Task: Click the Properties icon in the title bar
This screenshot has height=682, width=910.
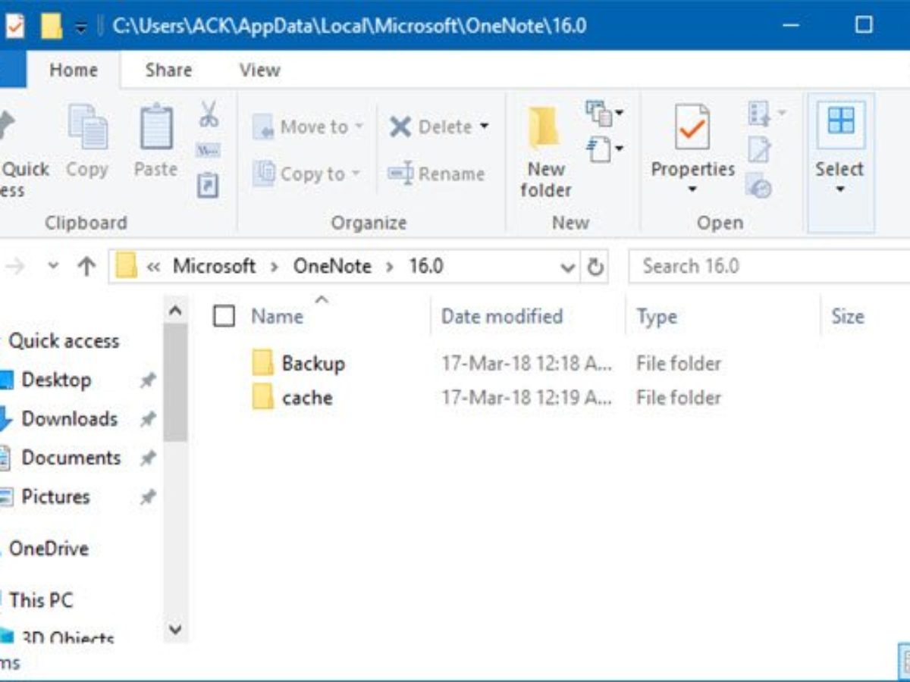Action: pos(14,27)
